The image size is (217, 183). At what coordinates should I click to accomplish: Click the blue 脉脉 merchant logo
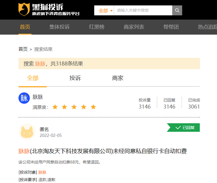(24, 98)
